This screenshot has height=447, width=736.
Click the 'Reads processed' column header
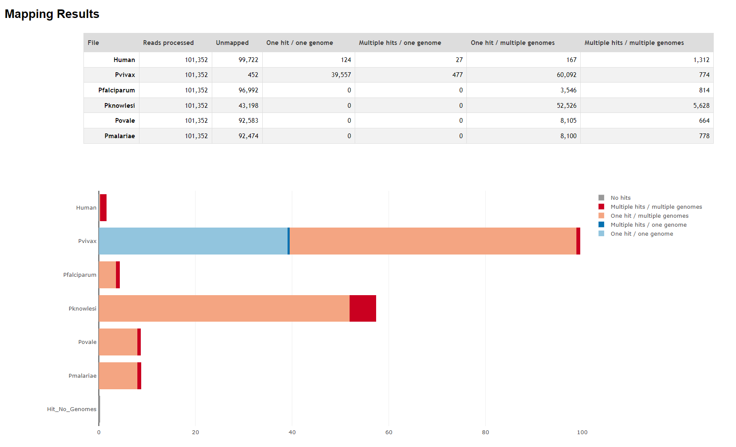(168, 43)
